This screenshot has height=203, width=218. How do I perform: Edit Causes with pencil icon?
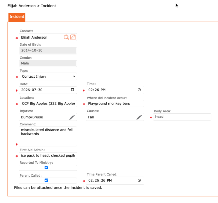pos(139,117)
